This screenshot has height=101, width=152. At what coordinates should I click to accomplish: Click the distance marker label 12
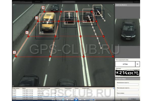37,18
